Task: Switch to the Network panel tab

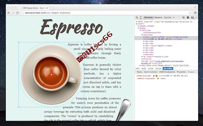Action: pyautogui.click(x=158, y=18)
